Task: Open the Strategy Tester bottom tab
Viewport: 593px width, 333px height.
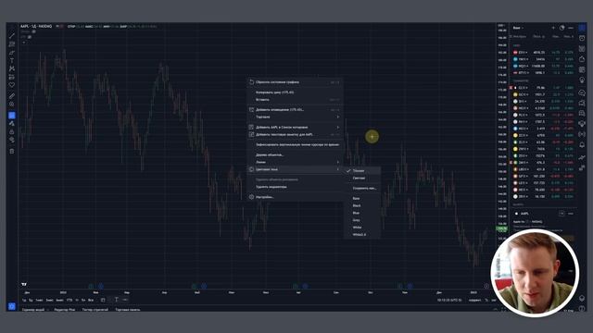Action: [95, 310]
